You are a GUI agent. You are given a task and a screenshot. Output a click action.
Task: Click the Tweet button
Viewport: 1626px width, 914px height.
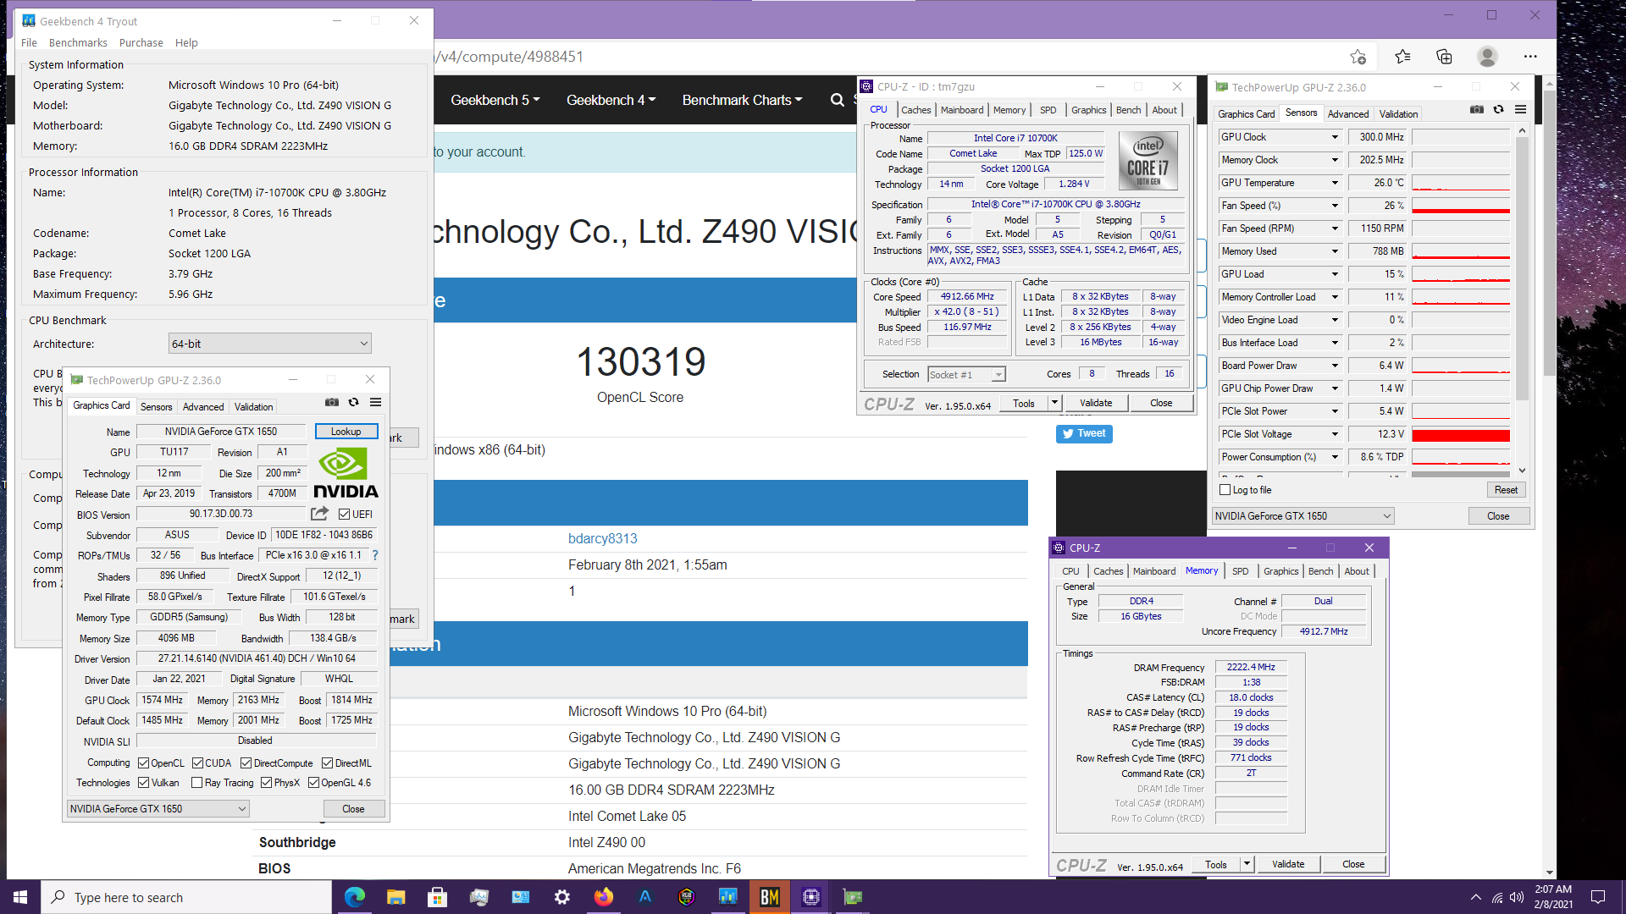click(1084, 433)
